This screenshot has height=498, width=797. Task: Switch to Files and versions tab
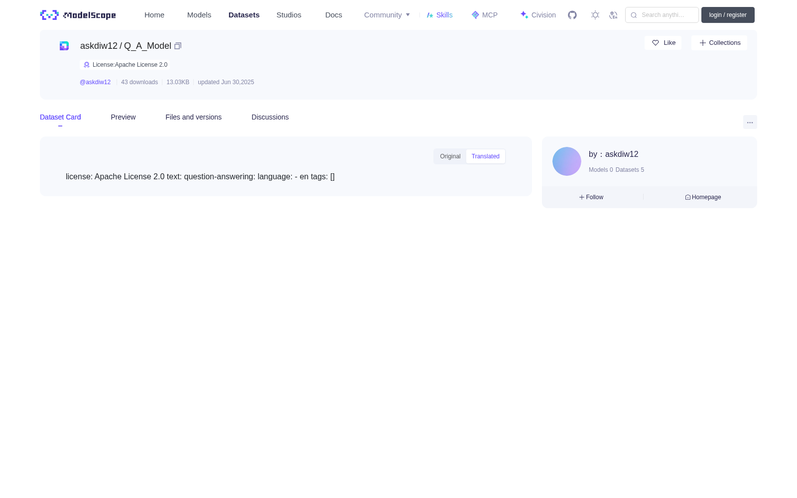click(x=193, y=117)
